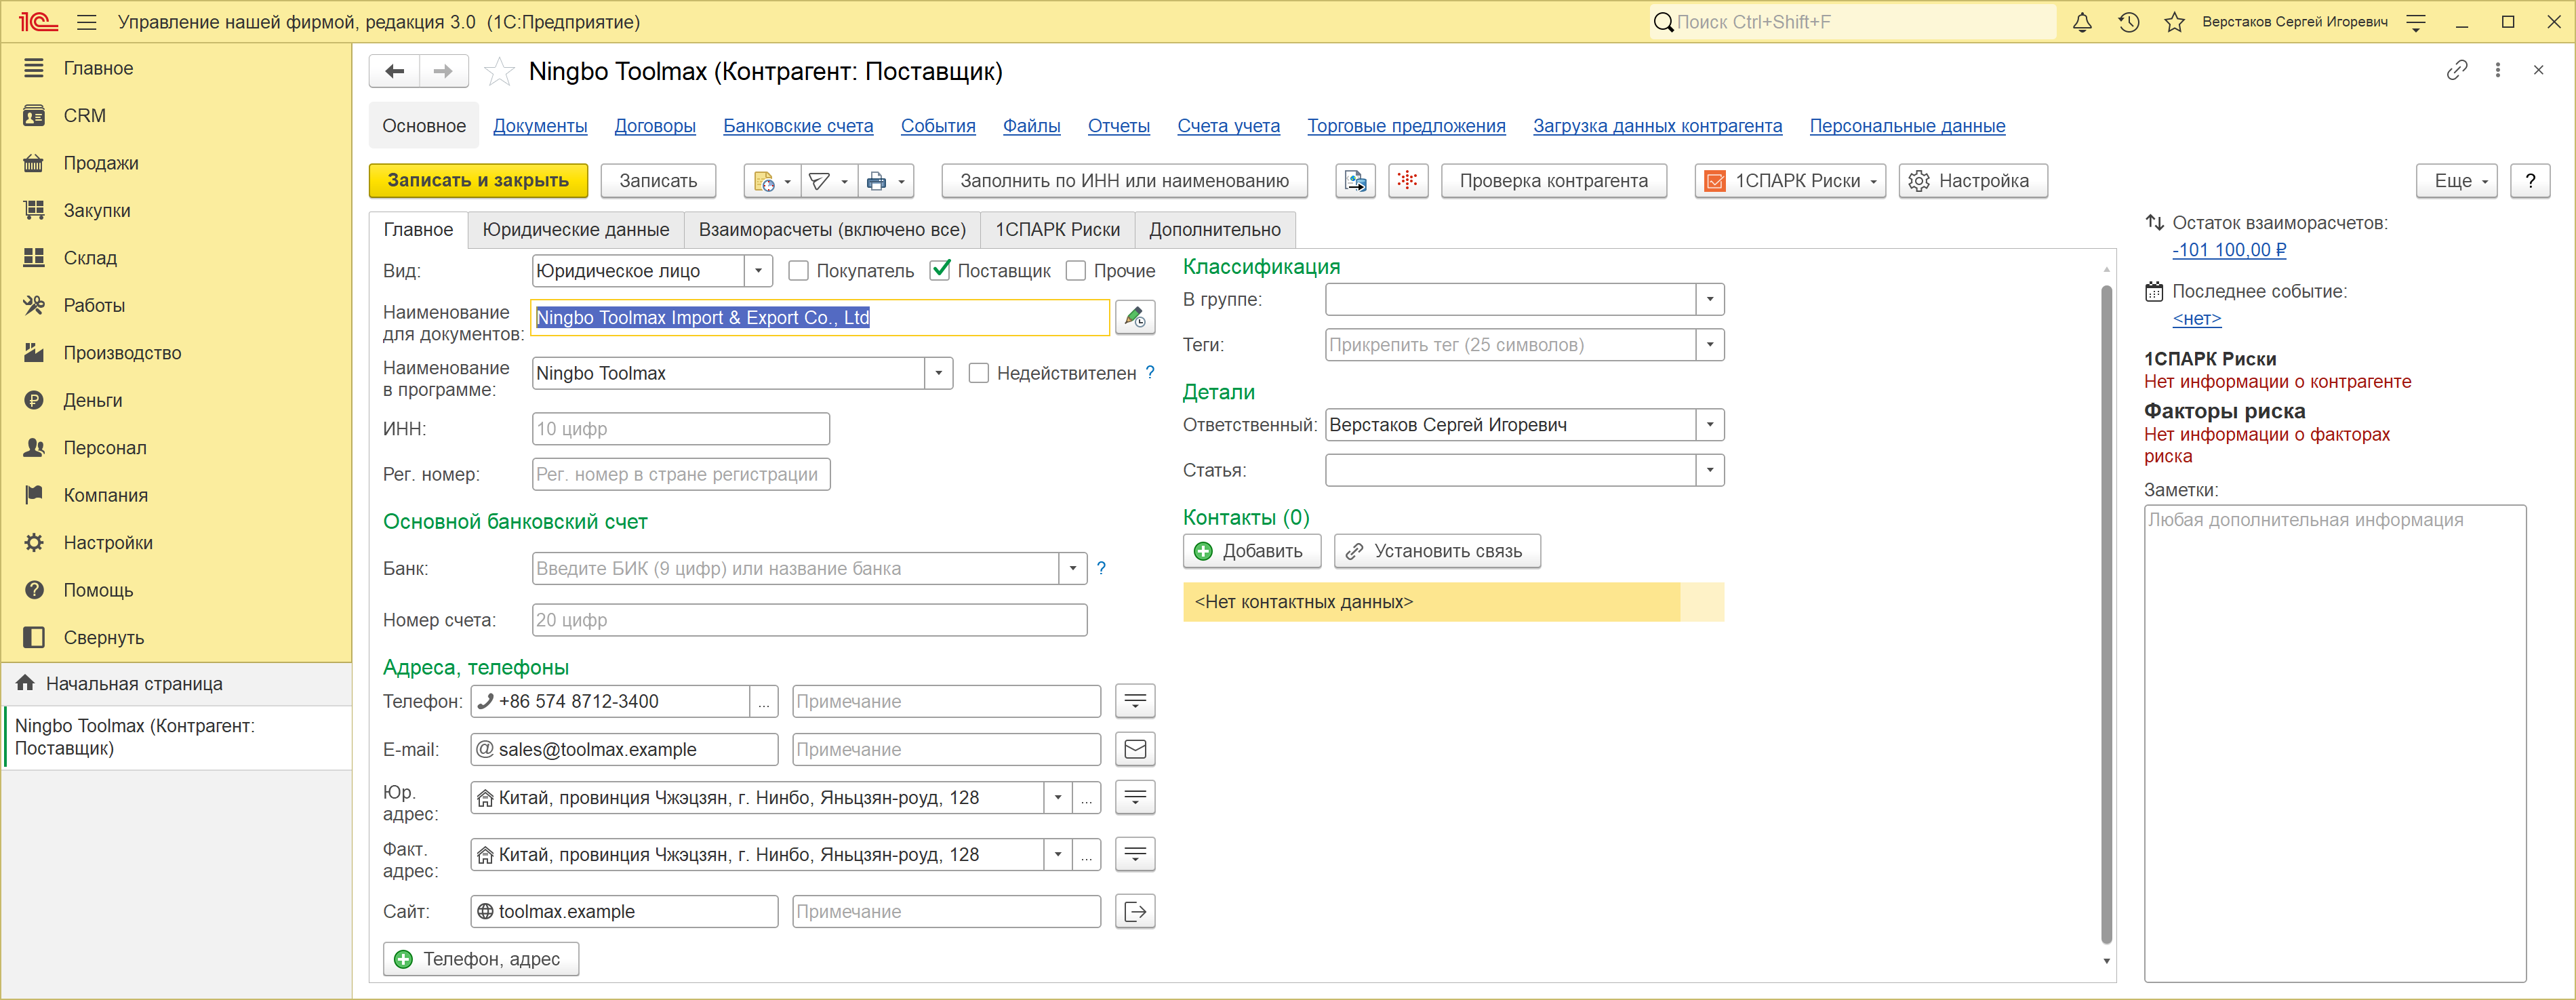2576x1000 pixels.
Task: Enable the Покупатель checkbox
Action: tap(798, 271)
